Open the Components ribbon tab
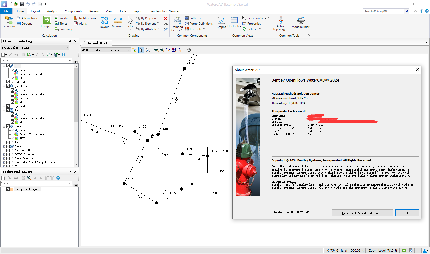Viewport: 430px width, 254px height. tap(73, 11)
